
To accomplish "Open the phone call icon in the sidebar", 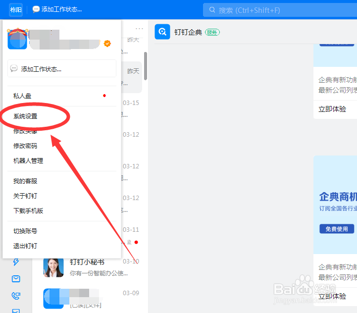I will click(x=16, y=296).
